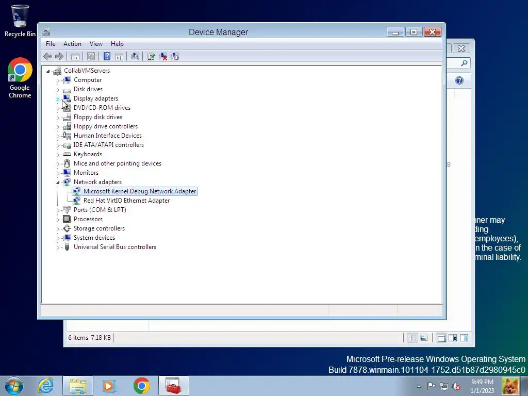Open the Recycle Bin desktop icon
The width and height of the screenshot is (528, 396).
point(20,21)
